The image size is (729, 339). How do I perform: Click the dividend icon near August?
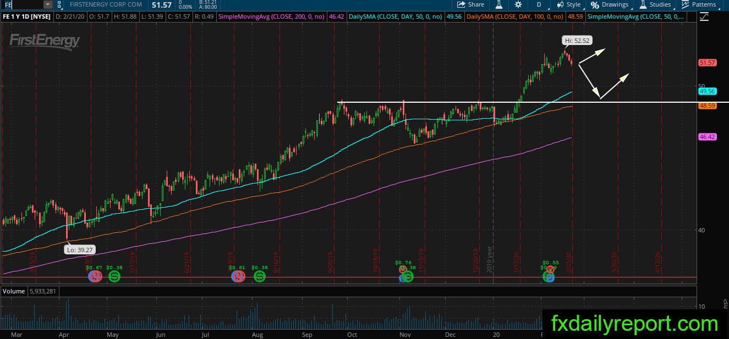259,276
